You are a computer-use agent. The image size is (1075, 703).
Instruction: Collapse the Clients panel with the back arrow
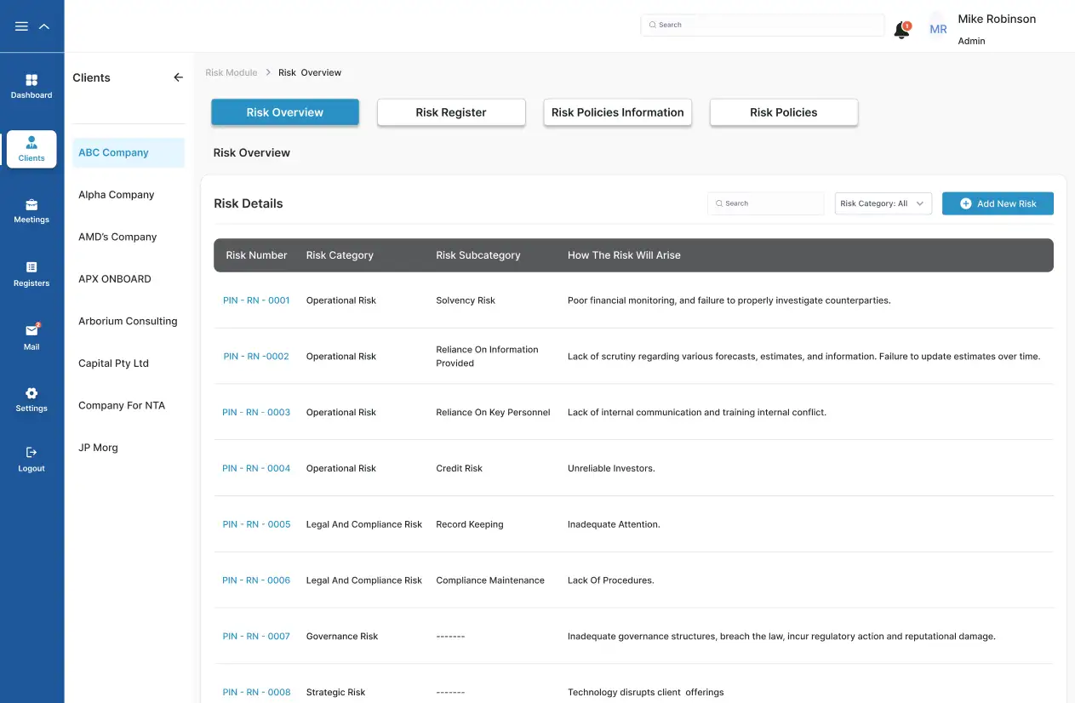pyautogui.click(x=178, y=77)
